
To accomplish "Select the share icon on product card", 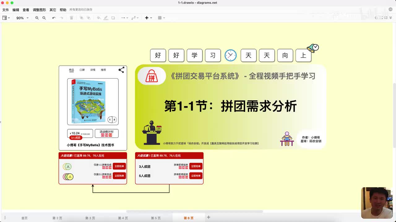I will tap(121, 70).
